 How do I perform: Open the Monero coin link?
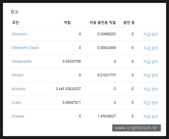[17, 75]
